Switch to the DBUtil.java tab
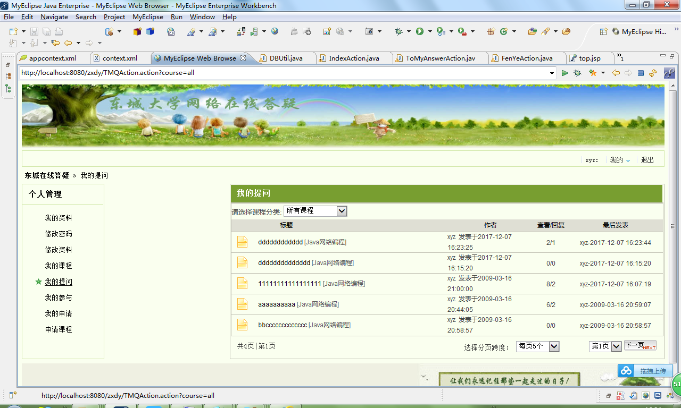 [285, 58]
